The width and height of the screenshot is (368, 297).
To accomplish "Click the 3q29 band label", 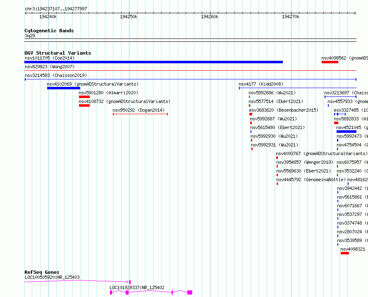I will click(30, 36).
